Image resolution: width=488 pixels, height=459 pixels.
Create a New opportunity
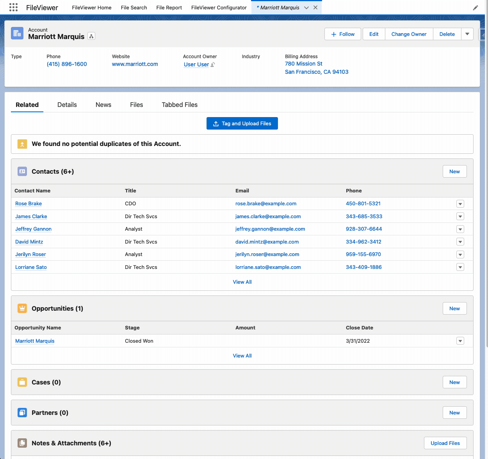pyautogui.click(x=455, y=308)
